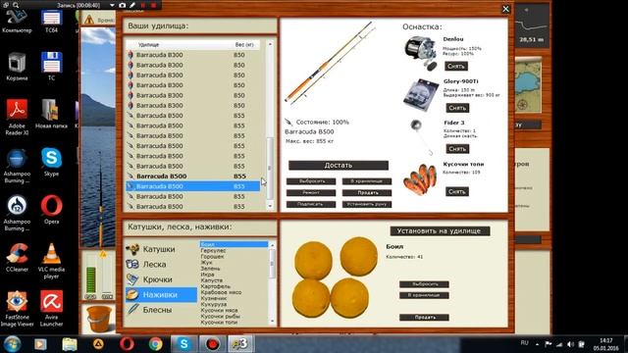Open recorder's dropdown arrow next to timer
The image size is (628, 353).
click(x=112, y=5)
